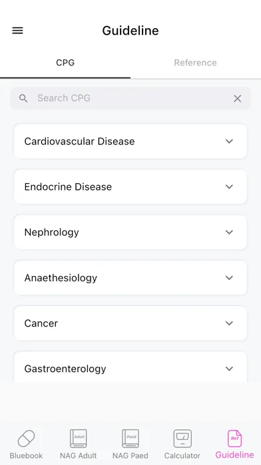The image size is (261, 465).
Task: Expand the Cancer chevron
Action: 229,323
